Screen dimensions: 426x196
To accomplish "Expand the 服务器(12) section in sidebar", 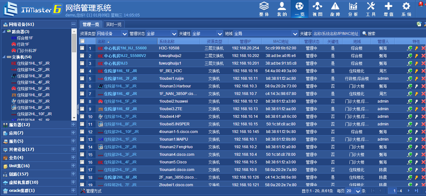I will point(73,125).
